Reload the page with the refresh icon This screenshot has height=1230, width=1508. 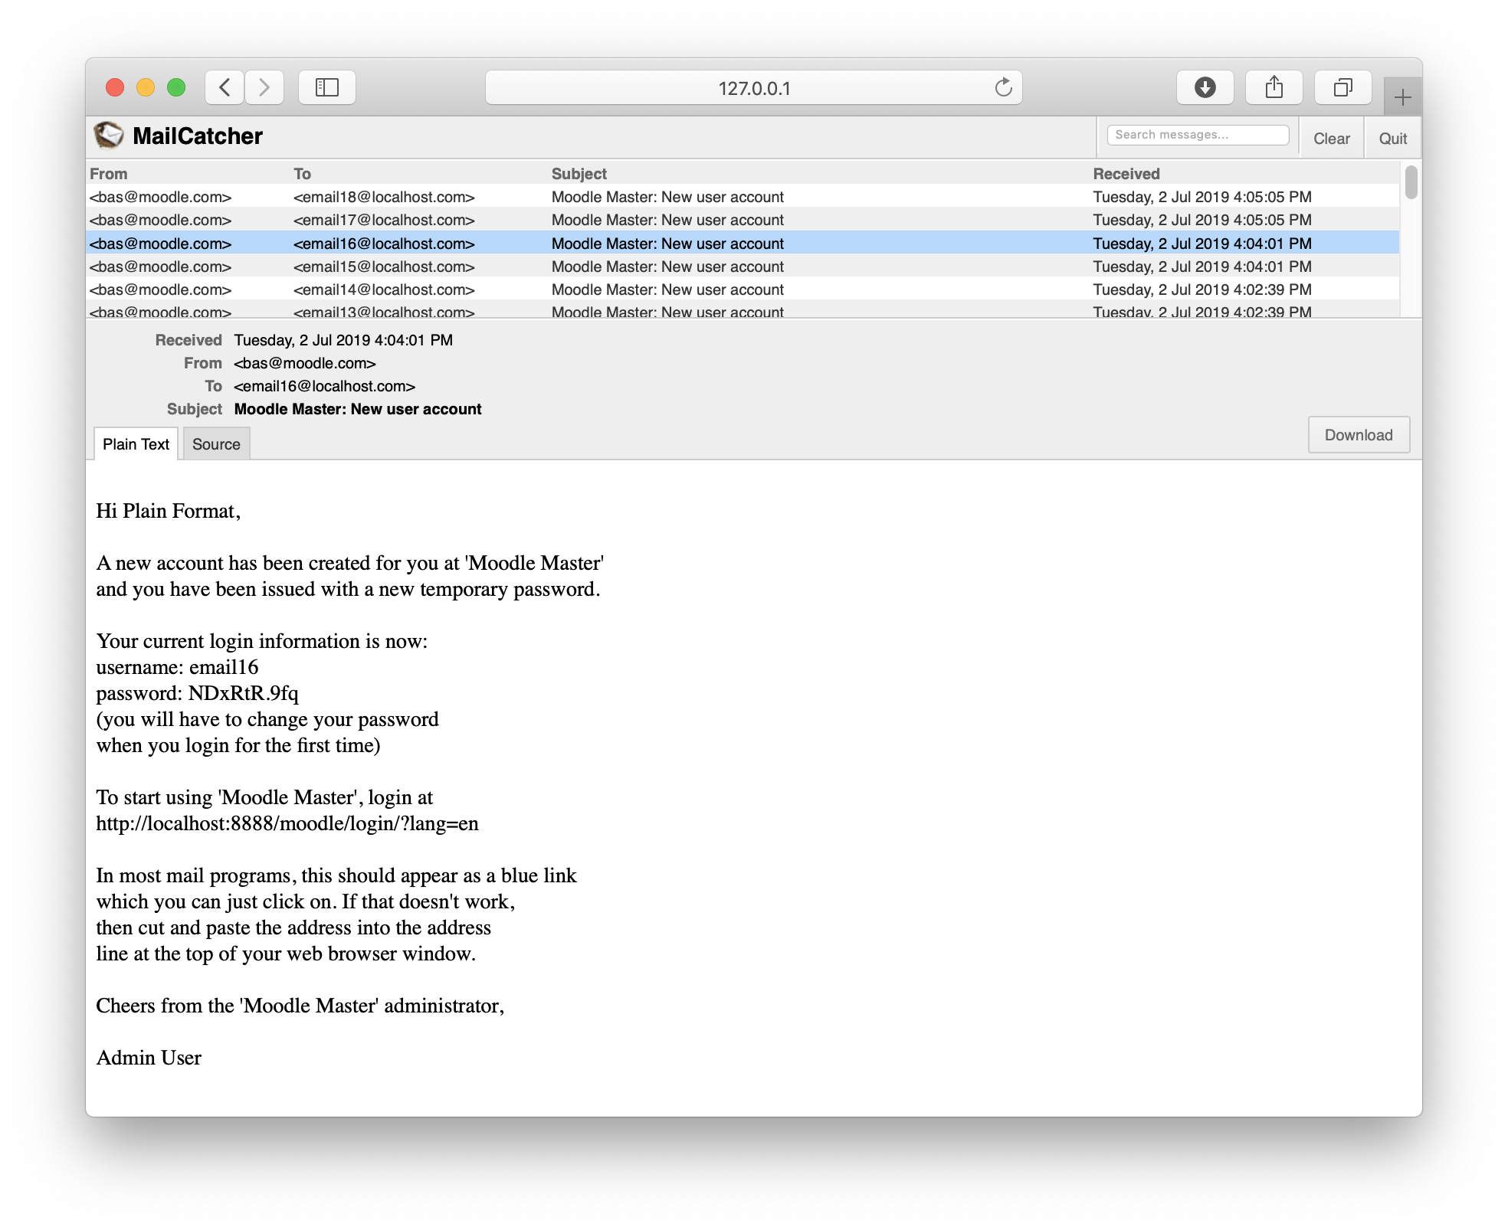pyautogui.click(x=1003, y=87)
